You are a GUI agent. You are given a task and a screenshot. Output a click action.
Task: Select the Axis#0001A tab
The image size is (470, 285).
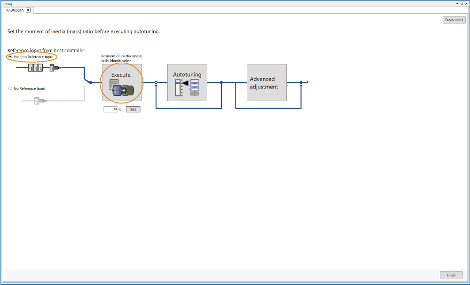click(14, 10)
